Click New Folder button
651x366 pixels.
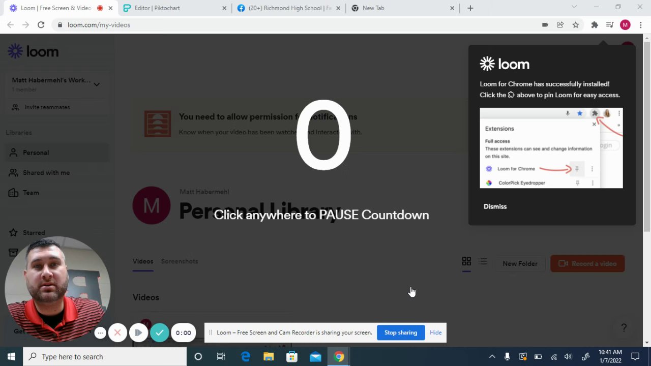(x=520, y=263)
